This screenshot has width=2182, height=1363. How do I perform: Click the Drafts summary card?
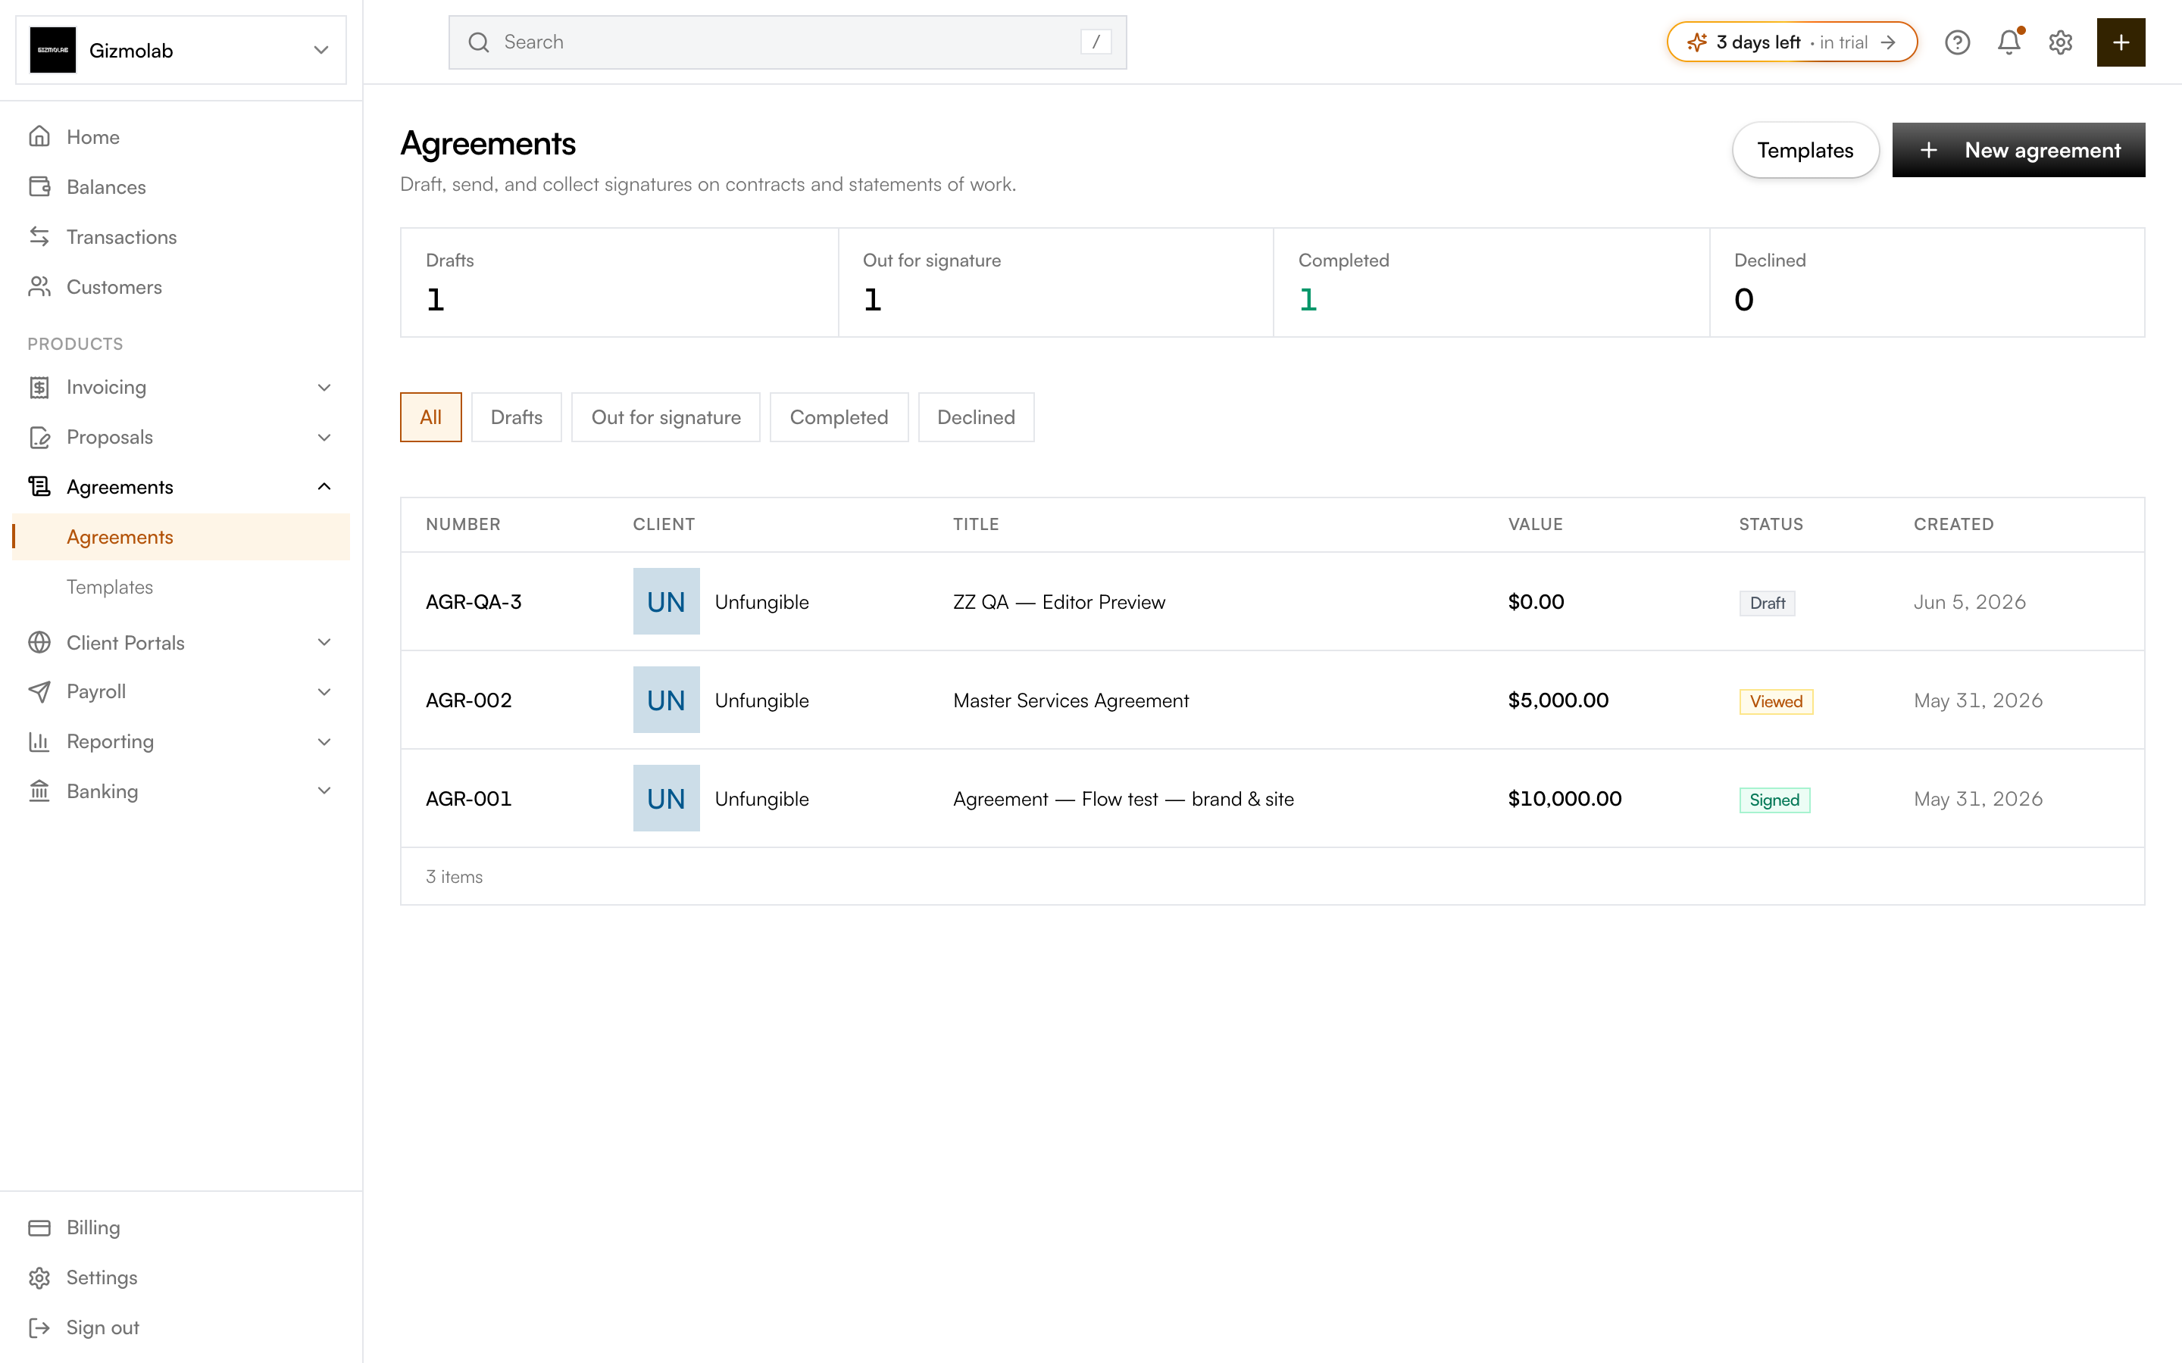pos(620,282)
